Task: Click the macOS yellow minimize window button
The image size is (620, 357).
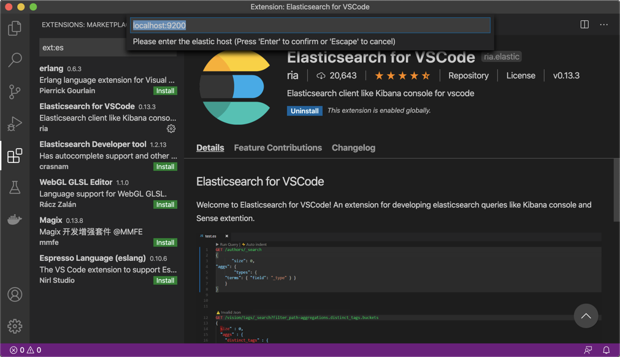Action: 21,7
